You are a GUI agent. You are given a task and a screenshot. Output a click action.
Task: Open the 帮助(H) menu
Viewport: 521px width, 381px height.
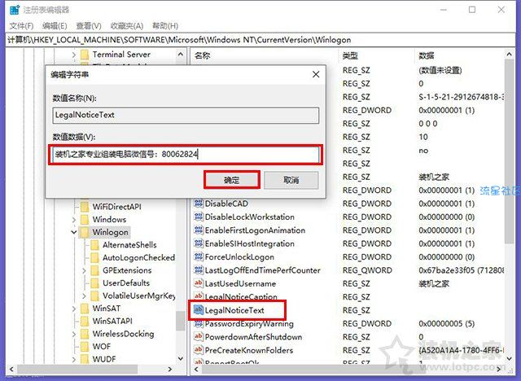(165, 25)
